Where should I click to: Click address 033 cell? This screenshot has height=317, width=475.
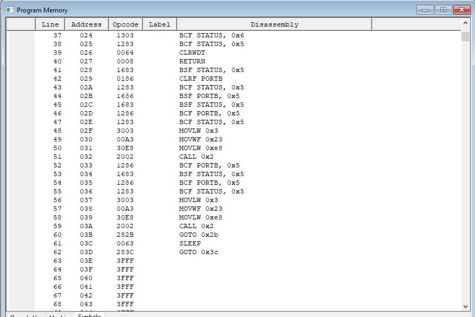[86, 165]
